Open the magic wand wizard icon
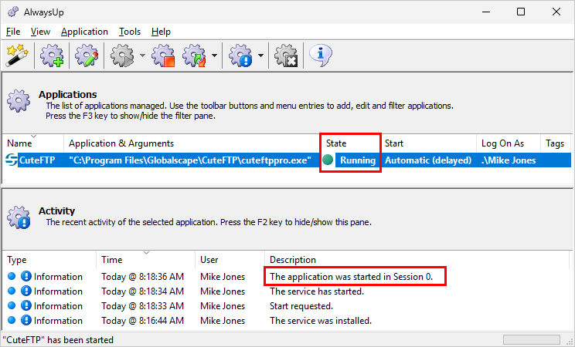The width and height of the screenshot is (575, 347). pyautogui.click(x=17, y=56)
